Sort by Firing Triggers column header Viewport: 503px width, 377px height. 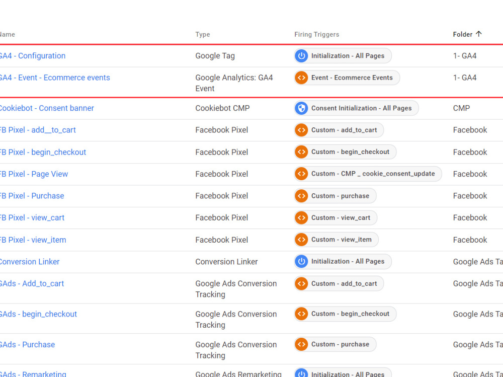[316, 34]
